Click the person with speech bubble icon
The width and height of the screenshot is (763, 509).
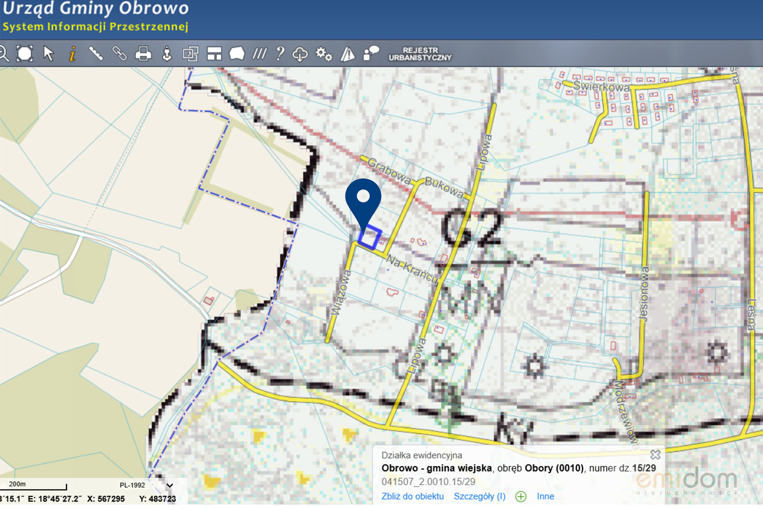tap(371, 53)
